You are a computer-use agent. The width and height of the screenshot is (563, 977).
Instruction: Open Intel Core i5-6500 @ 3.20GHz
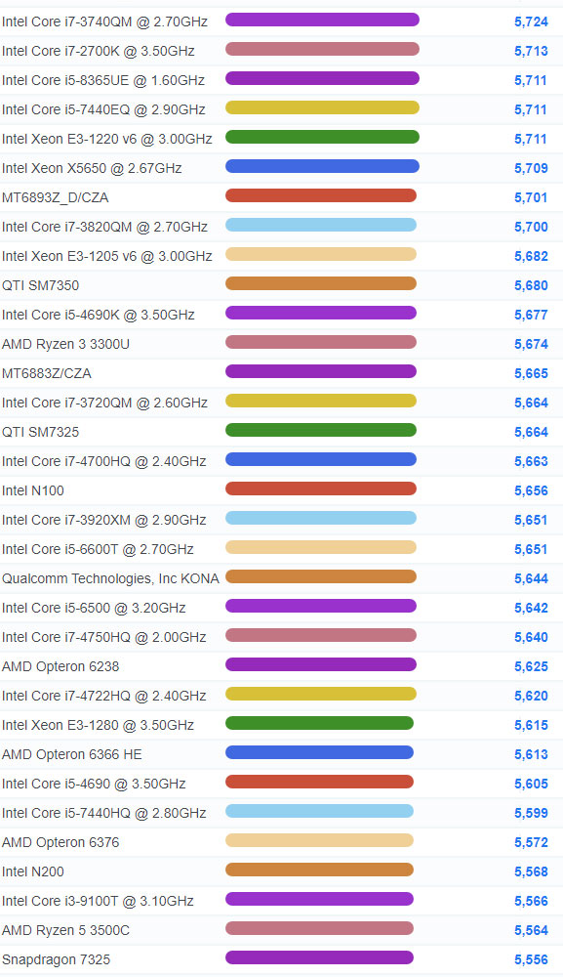pyautogui.click(x=94, y=608)
